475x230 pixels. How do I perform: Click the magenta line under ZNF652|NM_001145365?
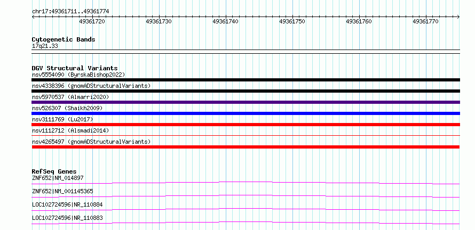(246, 196)
